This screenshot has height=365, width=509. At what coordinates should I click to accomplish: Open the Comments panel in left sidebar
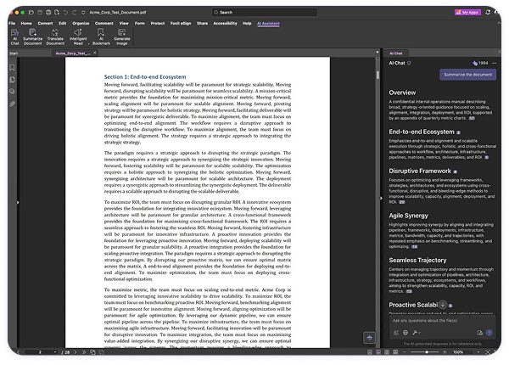tap(12, 92)
